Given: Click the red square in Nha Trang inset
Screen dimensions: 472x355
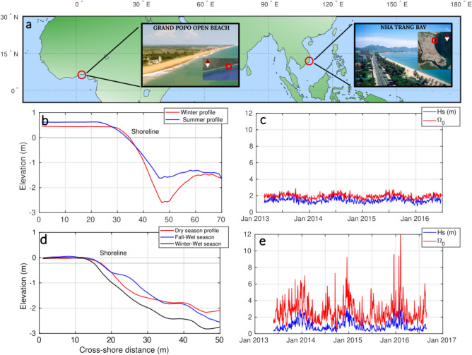Looking at the screenshot, I should [435, 40].
